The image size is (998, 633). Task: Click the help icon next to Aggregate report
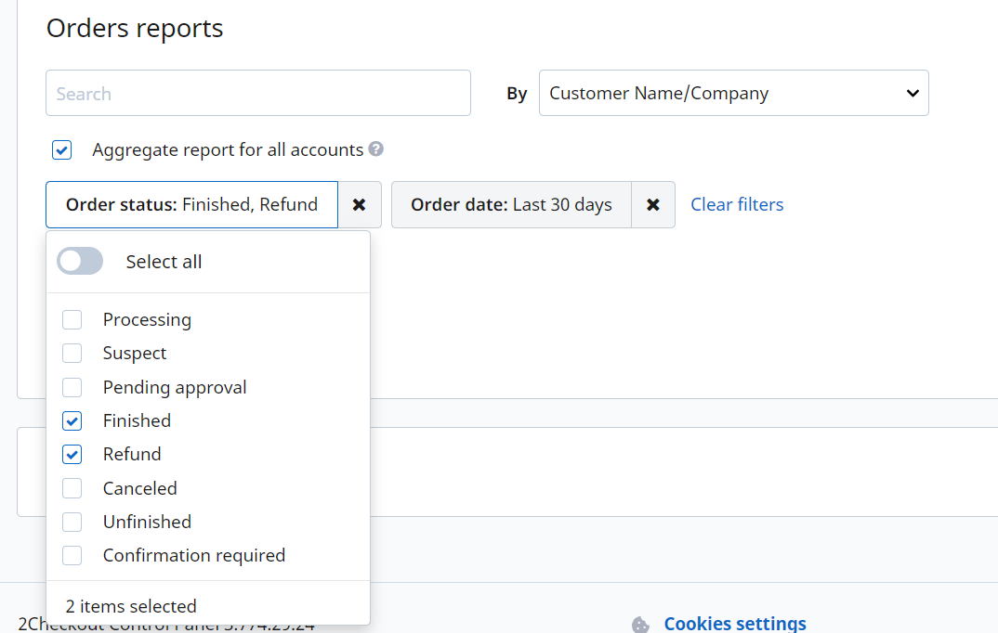coord(375,149)
